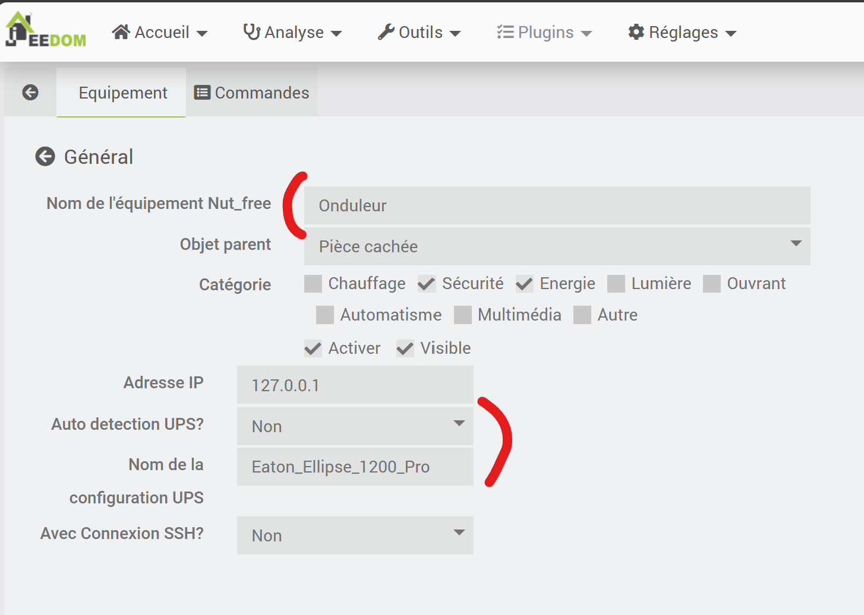Screen dimensions: 864x615
Task: Select the Equipement tab
Action: pyautogui.click(x=122, y=93)
